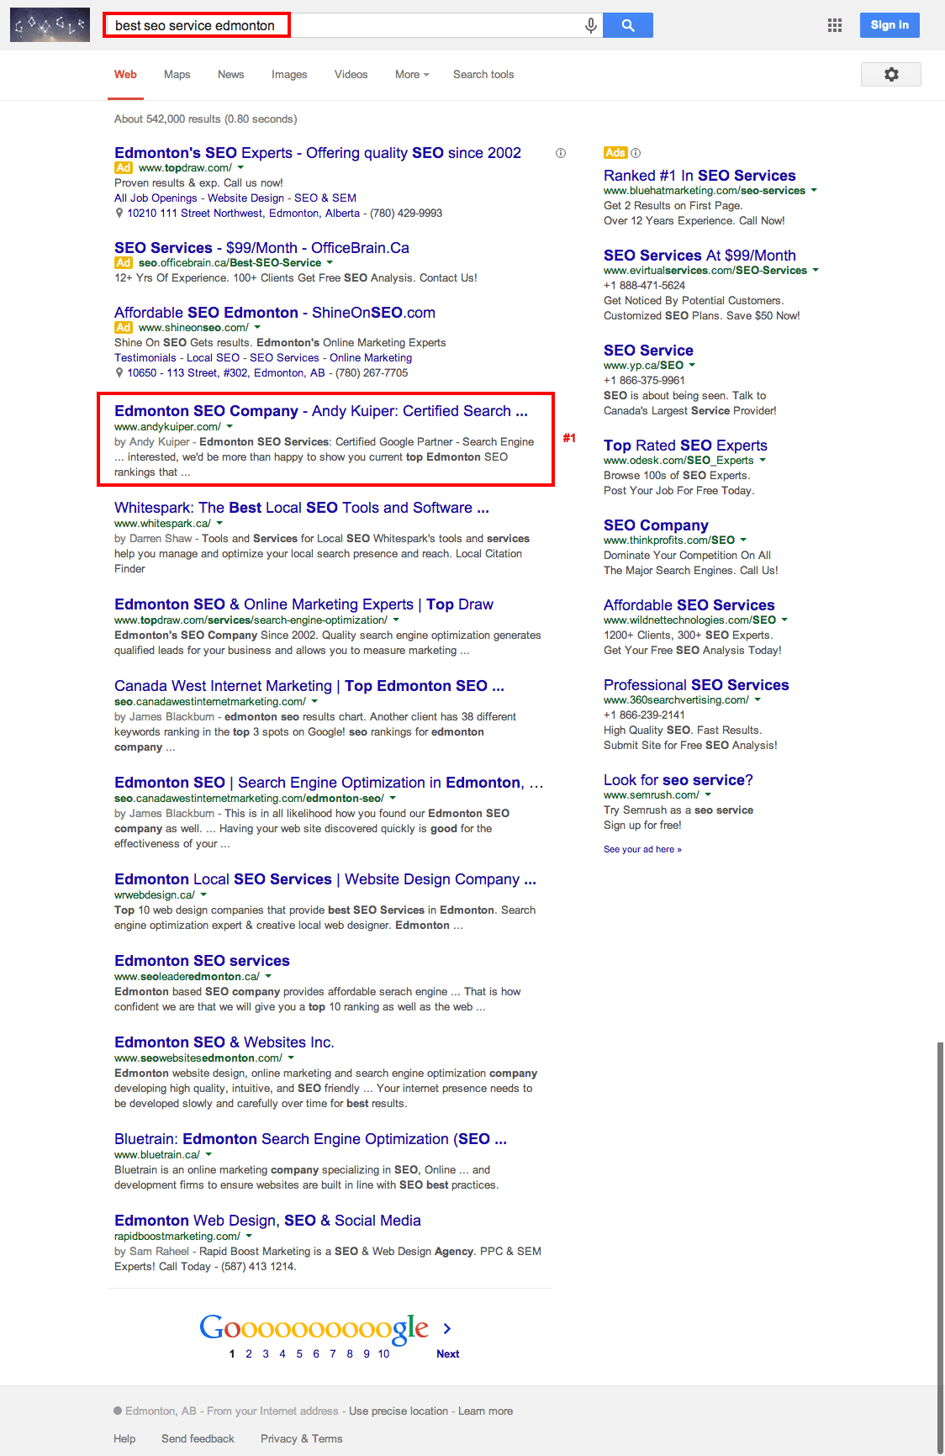Screen dimensions: 945x1456
Task: Expand arrow next to wrwebdesign.ca URL
Action: click(x=203, y=895)
